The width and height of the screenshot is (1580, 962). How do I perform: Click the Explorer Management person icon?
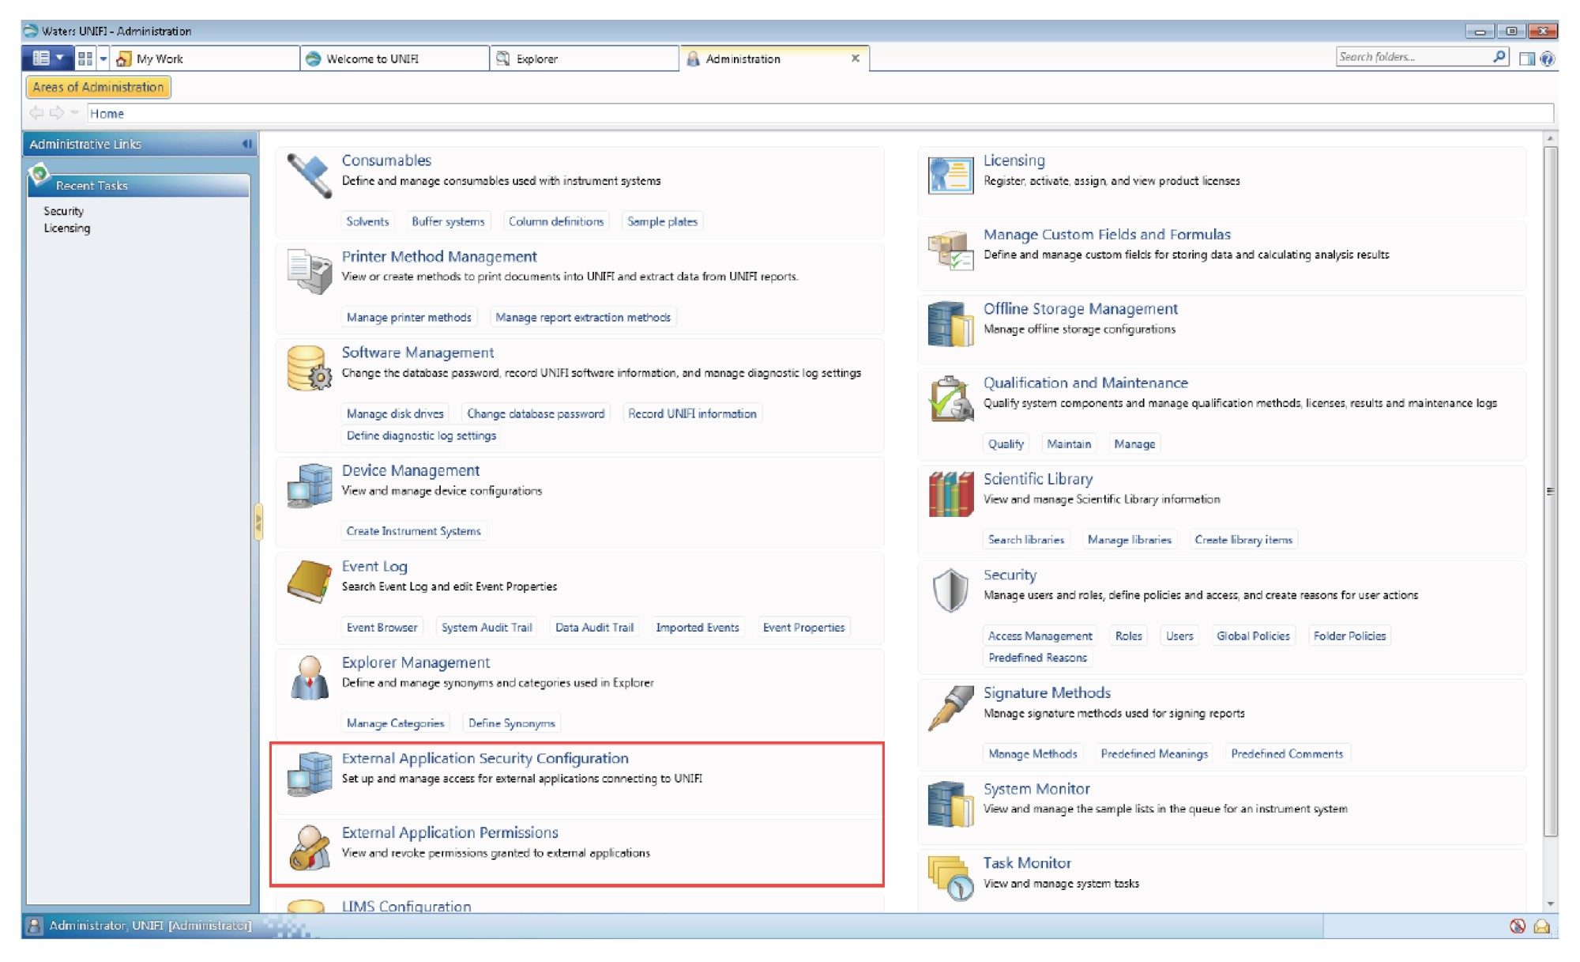click(309, 677)
